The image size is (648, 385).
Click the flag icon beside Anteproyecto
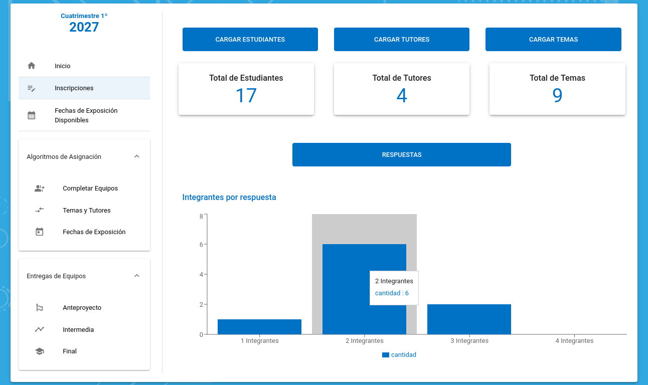coord(40,308)
